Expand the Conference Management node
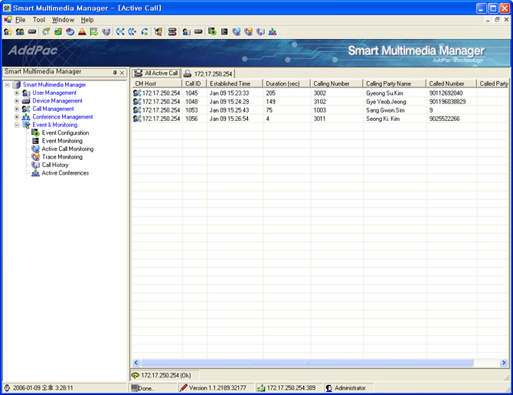This screenshot has height=395, width=513. coord(17,117)
